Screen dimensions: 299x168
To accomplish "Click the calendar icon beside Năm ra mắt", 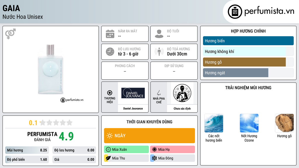I will pos(110,34).
